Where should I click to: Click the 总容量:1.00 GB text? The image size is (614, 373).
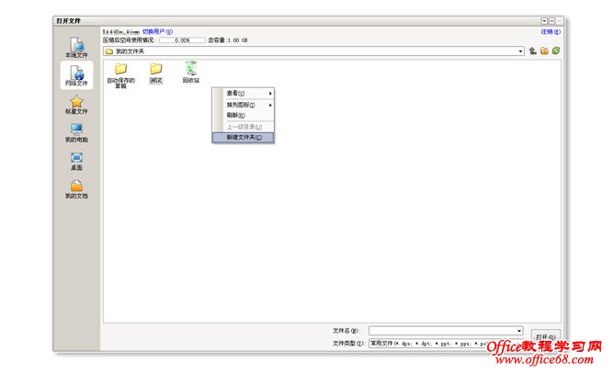(228, 40)
